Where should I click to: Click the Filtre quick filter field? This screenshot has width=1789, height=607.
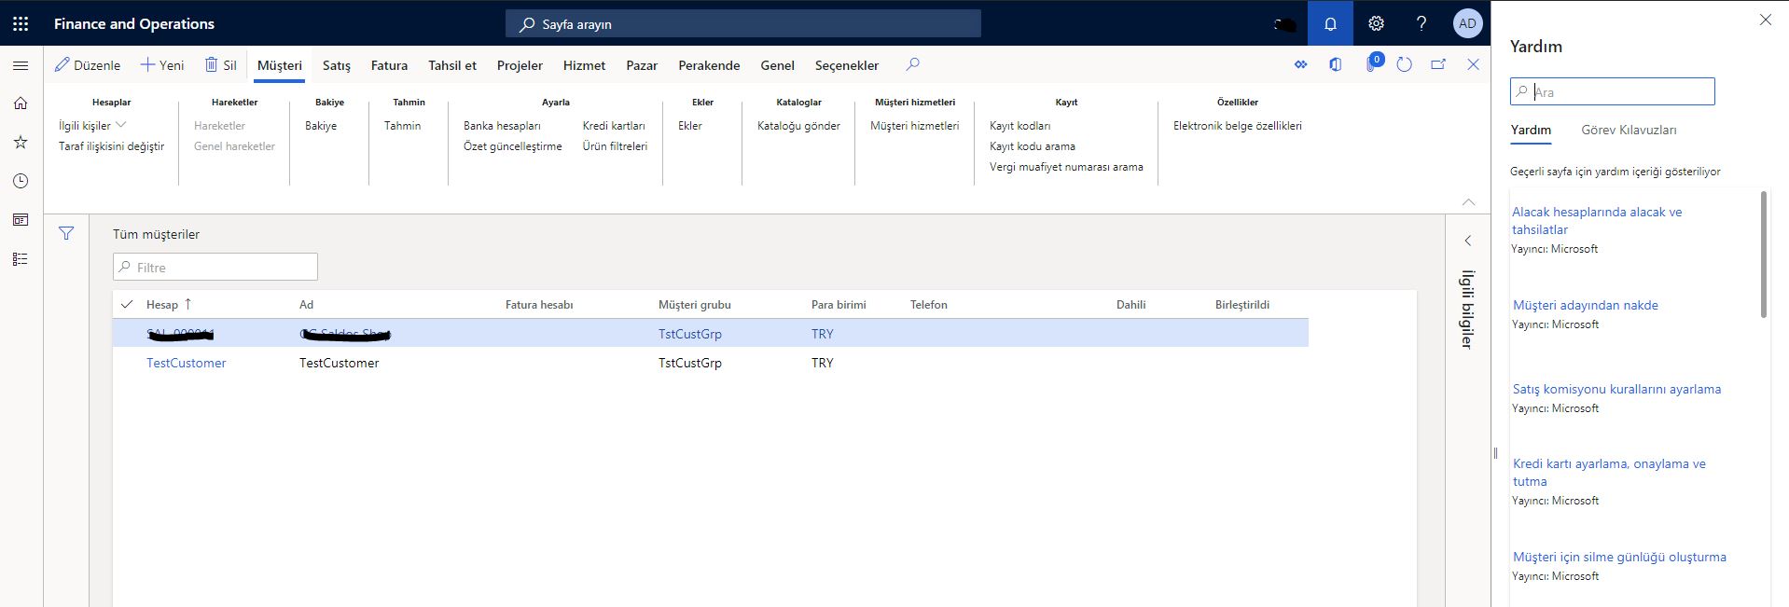(215, 267)
